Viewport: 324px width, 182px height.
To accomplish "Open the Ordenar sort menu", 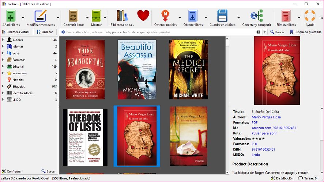I will pos(45,32).
